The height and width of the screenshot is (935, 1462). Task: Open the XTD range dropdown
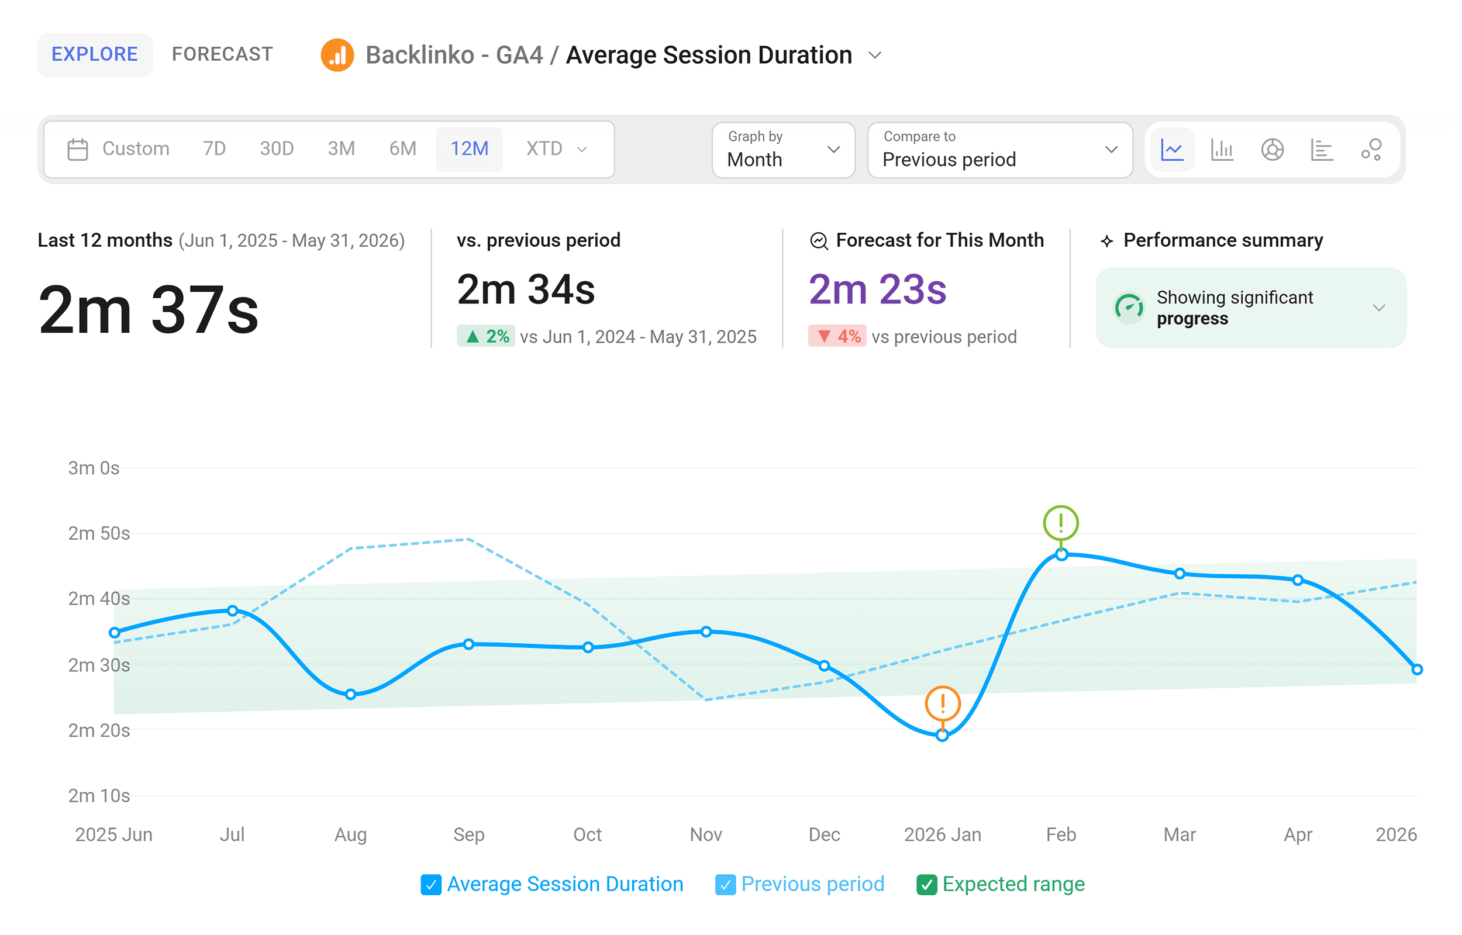click(556, 149)
